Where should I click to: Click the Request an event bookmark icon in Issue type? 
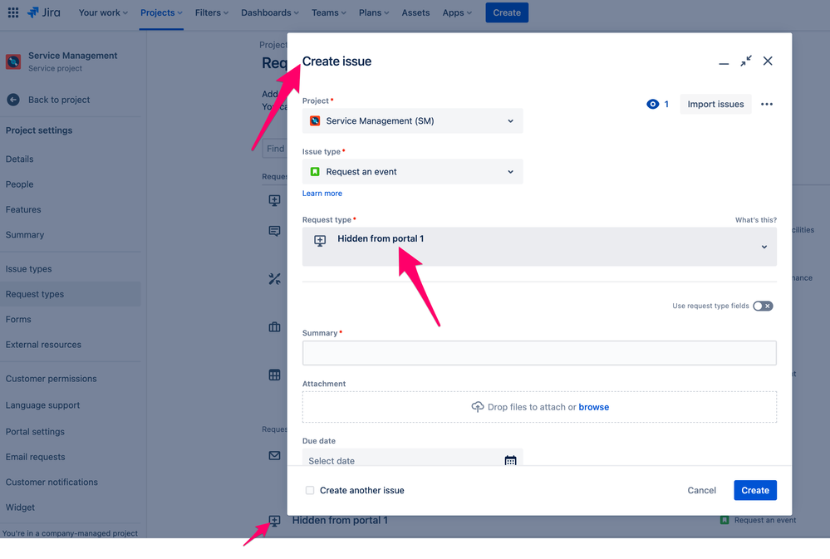(x=315, y=171)
